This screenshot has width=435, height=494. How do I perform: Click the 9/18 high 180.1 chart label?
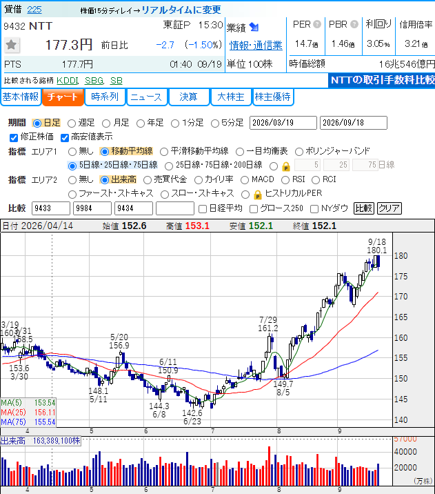377,246
